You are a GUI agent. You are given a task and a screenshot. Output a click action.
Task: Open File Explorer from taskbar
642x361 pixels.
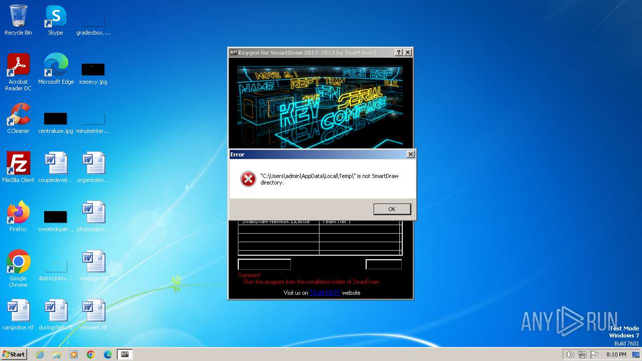[57, 354]
